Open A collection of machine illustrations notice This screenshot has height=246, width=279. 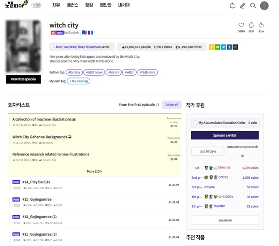point(42,119)
